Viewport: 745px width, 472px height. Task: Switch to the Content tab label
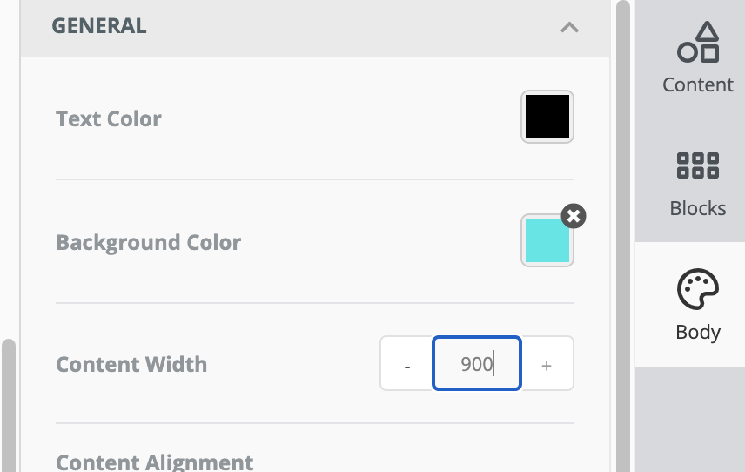(698, 85)
